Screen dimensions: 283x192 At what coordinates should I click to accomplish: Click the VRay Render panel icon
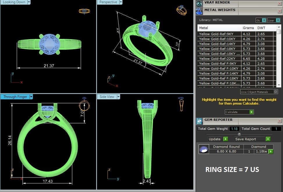point(199,3)
